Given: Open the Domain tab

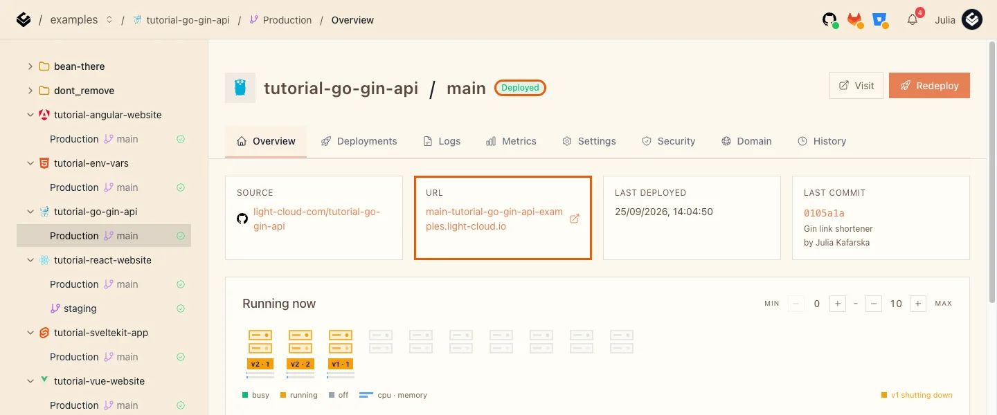Looking at the screenshot, I should coord(746,141).
